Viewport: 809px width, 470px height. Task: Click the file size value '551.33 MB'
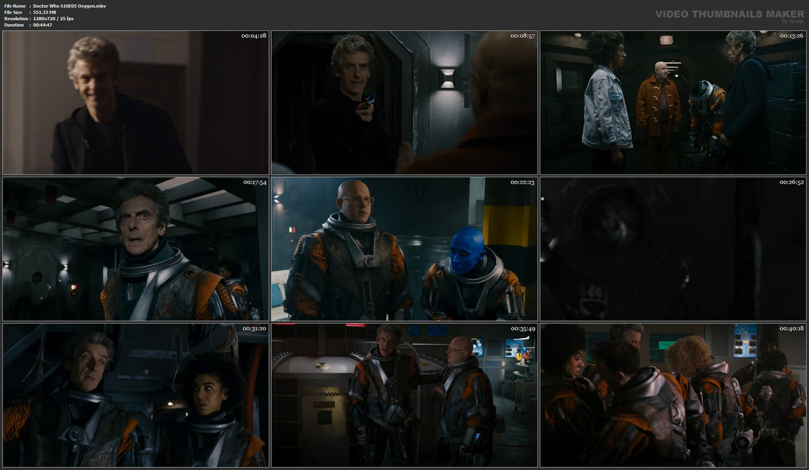pos(46,12)
